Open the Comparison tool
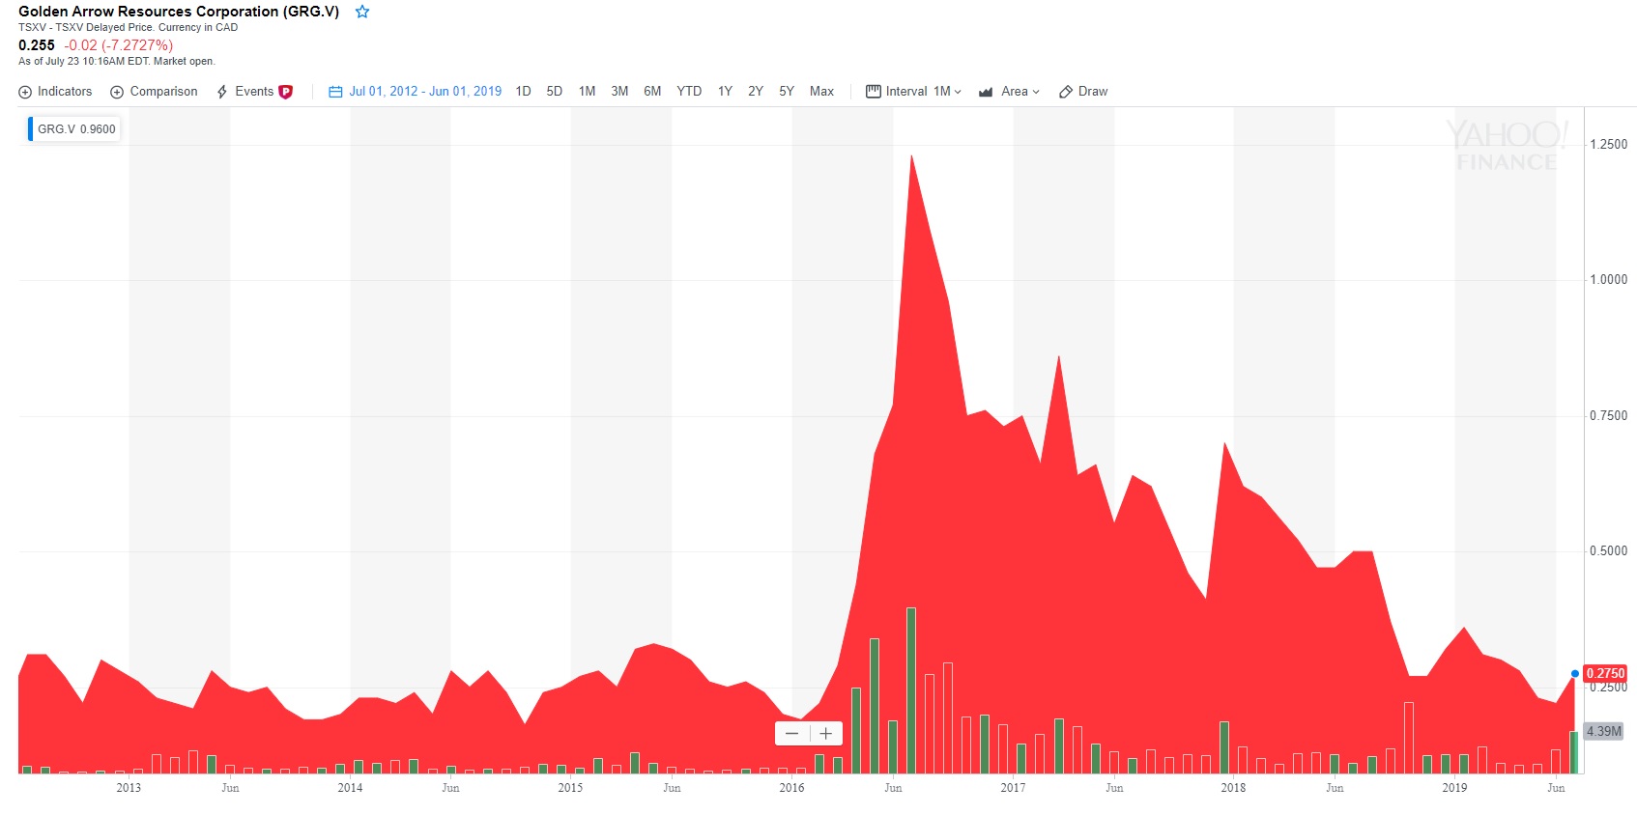This screenshot has height=815, width=1637. tap(154, 92)
